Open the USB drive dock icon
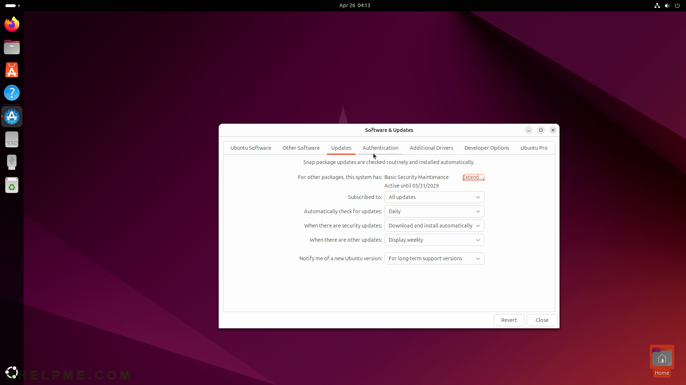 coord(12,162)
